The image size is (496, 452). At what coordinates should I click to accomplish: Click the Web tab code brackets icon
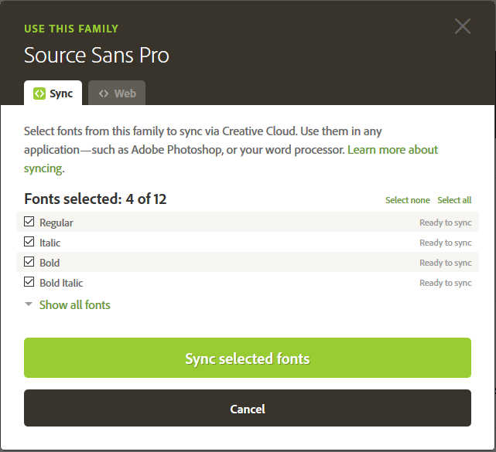[x=104, y=93]
